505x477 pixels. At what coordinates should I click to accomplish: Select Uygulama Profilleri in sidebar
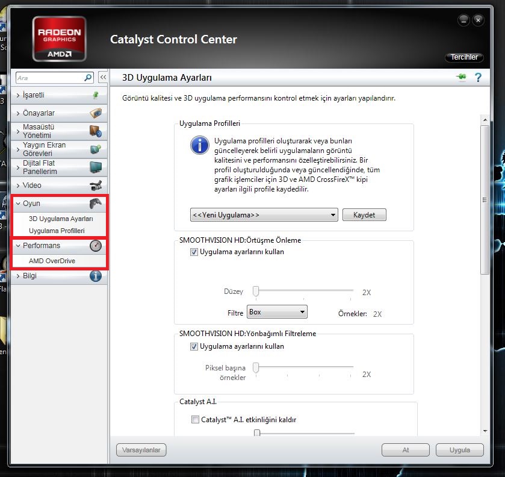point(57,231)
